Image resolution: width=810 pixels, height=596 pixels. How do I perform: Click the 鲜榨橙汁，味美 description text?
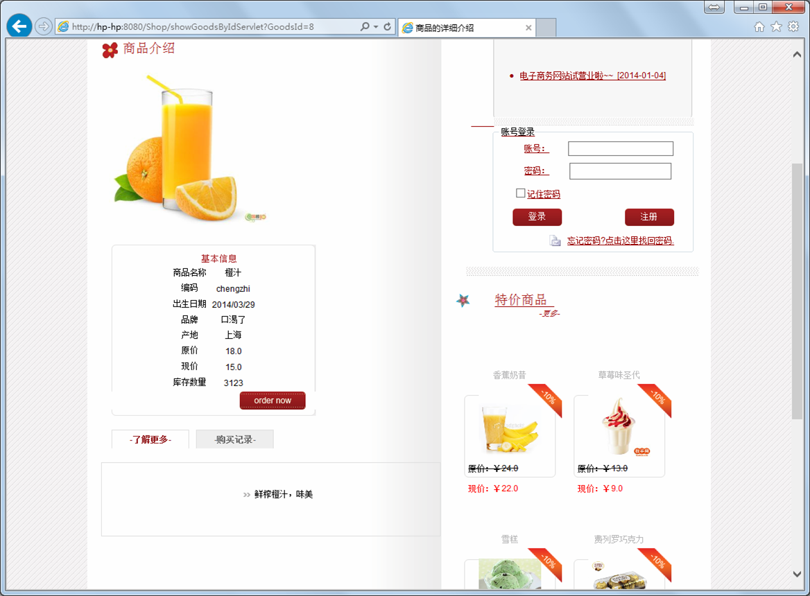(284, 494)
